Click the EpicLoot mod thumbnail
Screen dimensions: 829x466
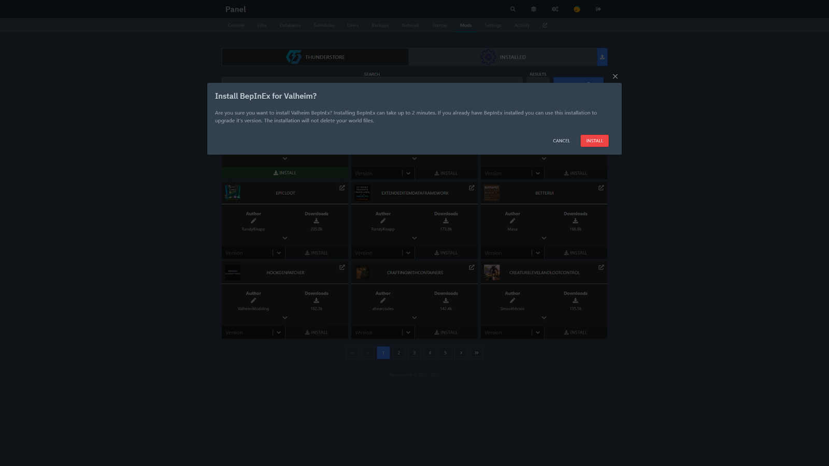click(233, 193)
